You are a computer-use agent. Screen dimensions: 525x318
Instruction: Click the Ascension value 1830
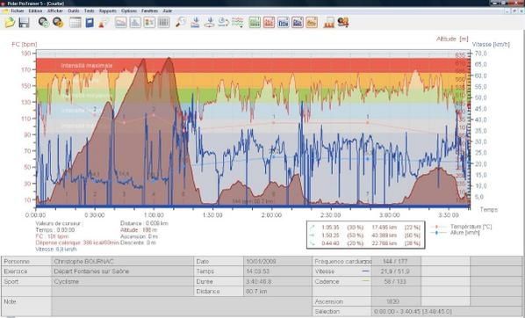tap(392, 301)
